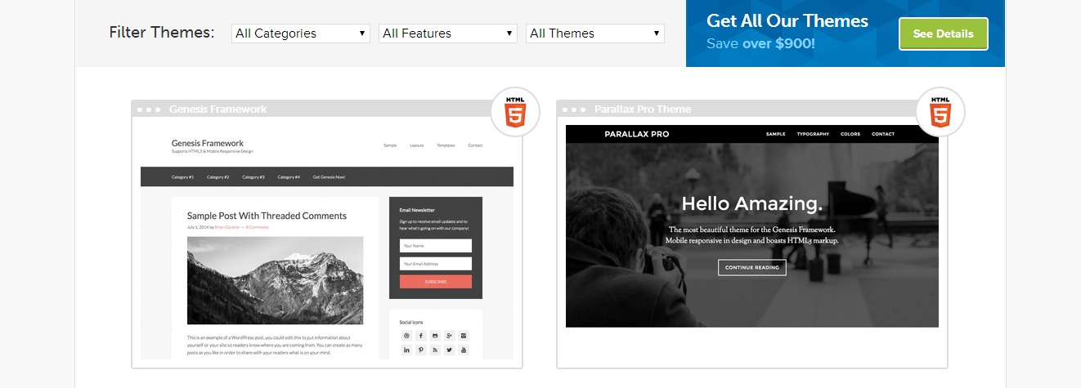Click the Hello Amazing hero heading
Viewport: 1081px width, 388px height.
(x=752, y=203)
